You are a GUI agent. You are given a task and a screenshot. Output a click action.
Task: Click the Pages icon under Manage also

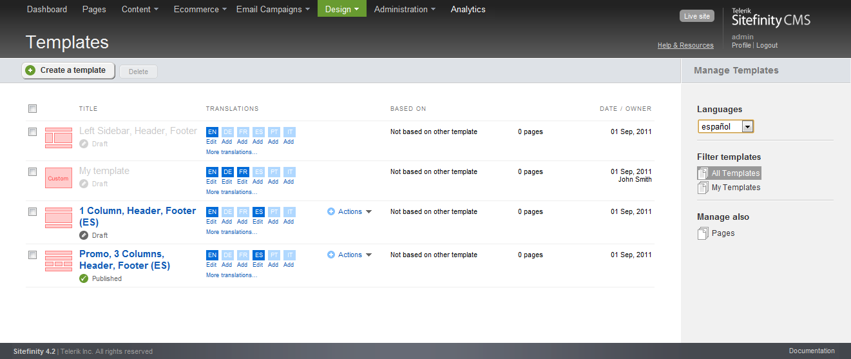coord(703,233)
